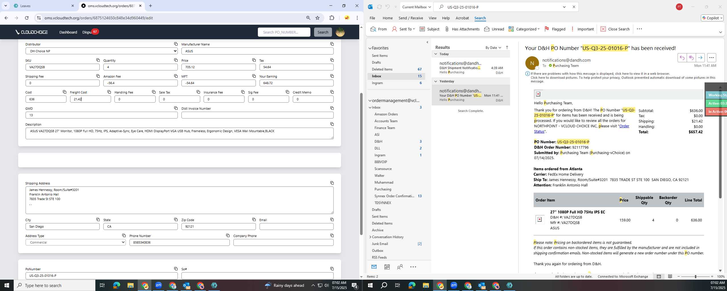Copy the Freight Cost value

click(x=109, y=92)
